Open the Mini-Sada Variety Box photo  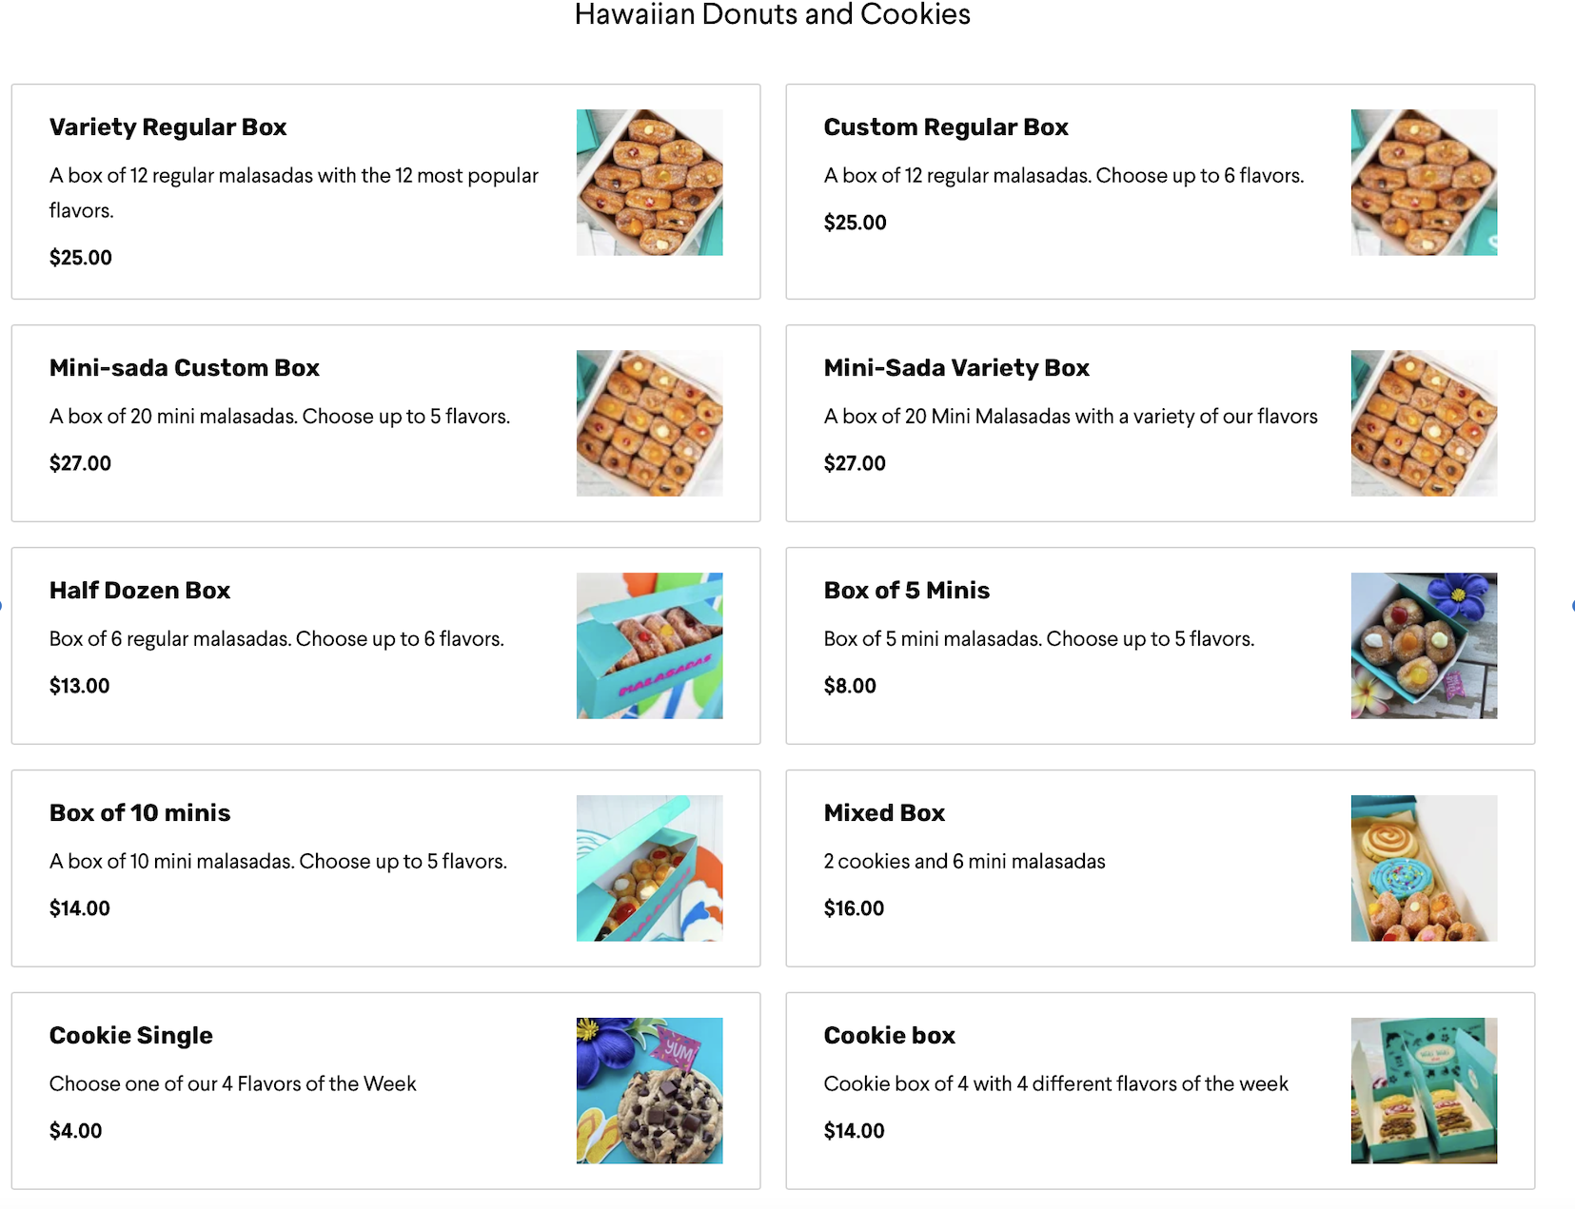tap(1424, 423)
